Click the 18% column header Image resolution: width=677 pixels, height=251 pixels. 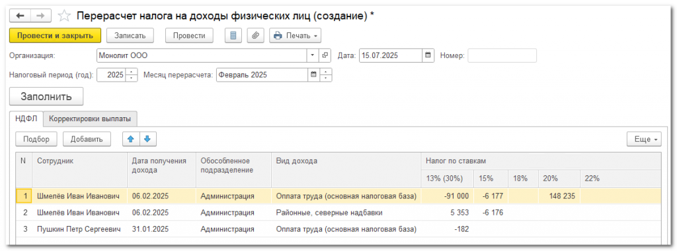524,179
